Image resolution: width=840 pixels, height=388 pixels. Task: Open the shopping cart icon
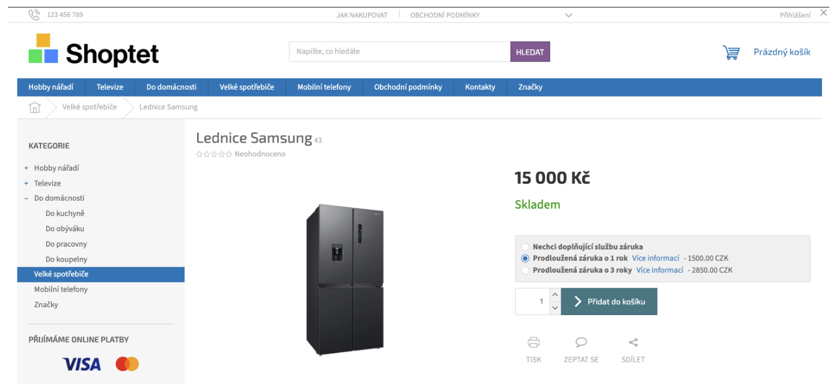tap(731, 52)
